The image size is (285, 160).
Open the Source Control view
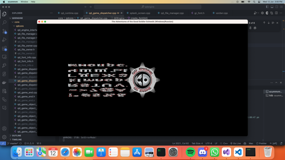click(4, 31)
